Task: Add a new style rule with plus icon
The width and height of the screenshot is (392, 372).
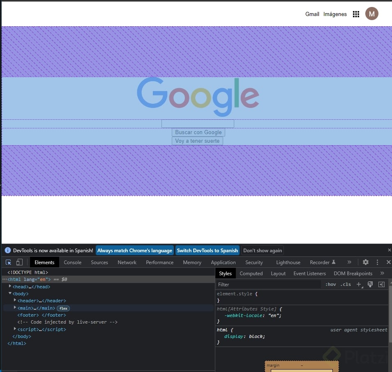Action: [359, 284]
